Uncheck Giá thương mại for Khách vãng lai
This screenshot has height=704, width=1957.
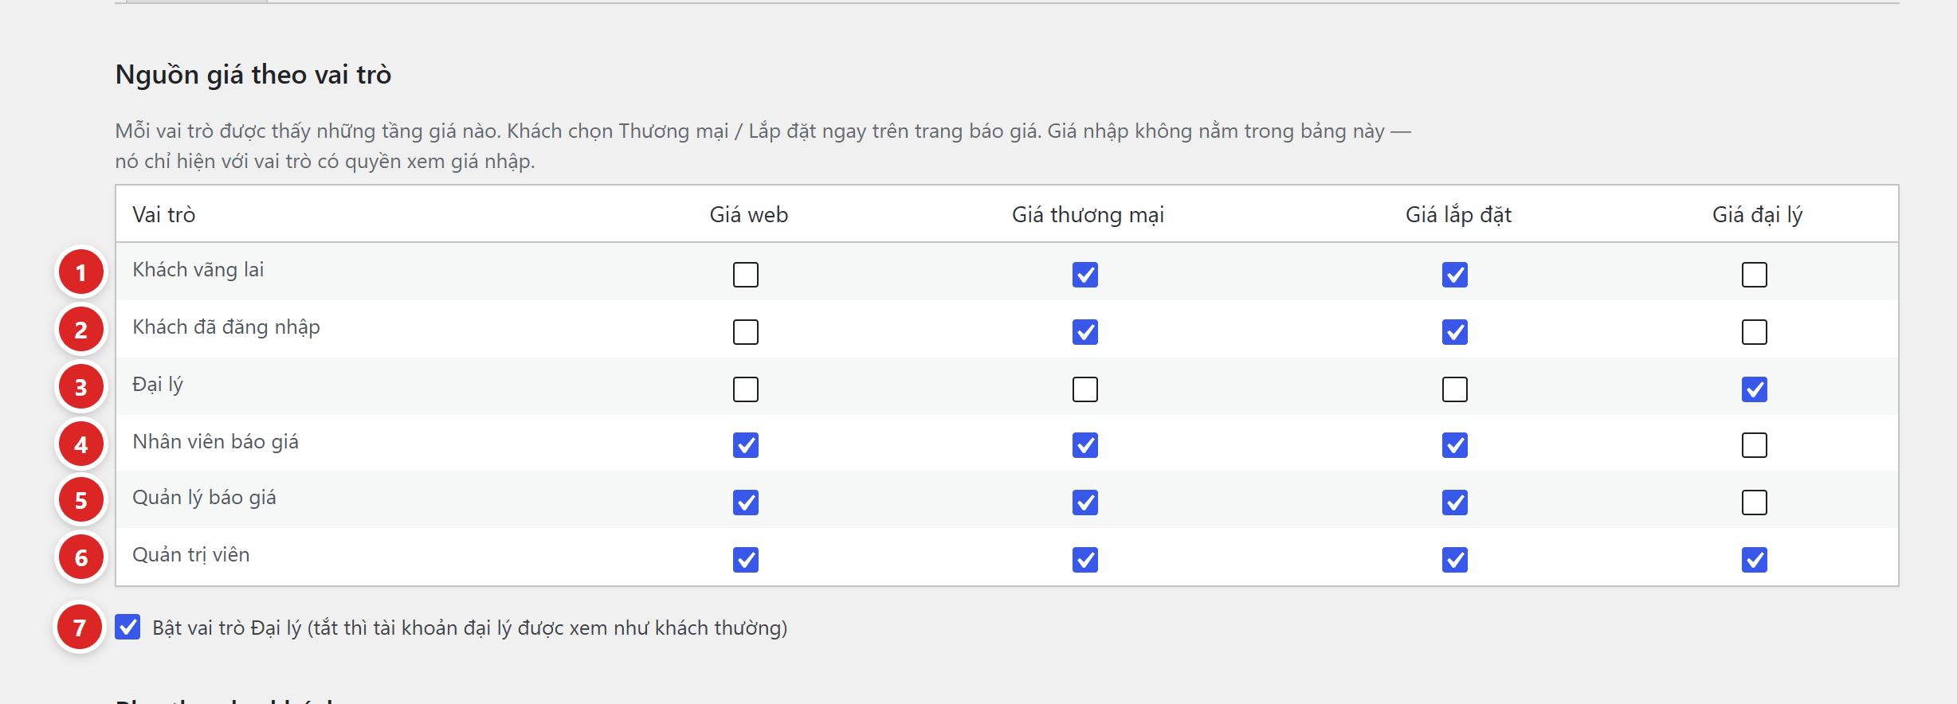(x=1085, y=275)
